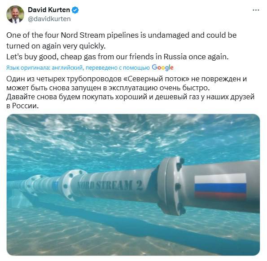Click the NORD STREAM 2 pipe lettering
The height and width of the screenshot is (261, 267).
109,186
